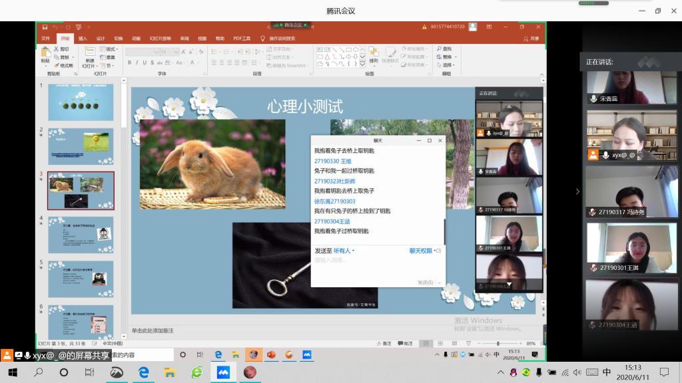
Task: Switch to the Design (设计) ribbon tab
Action: point(101,39)
